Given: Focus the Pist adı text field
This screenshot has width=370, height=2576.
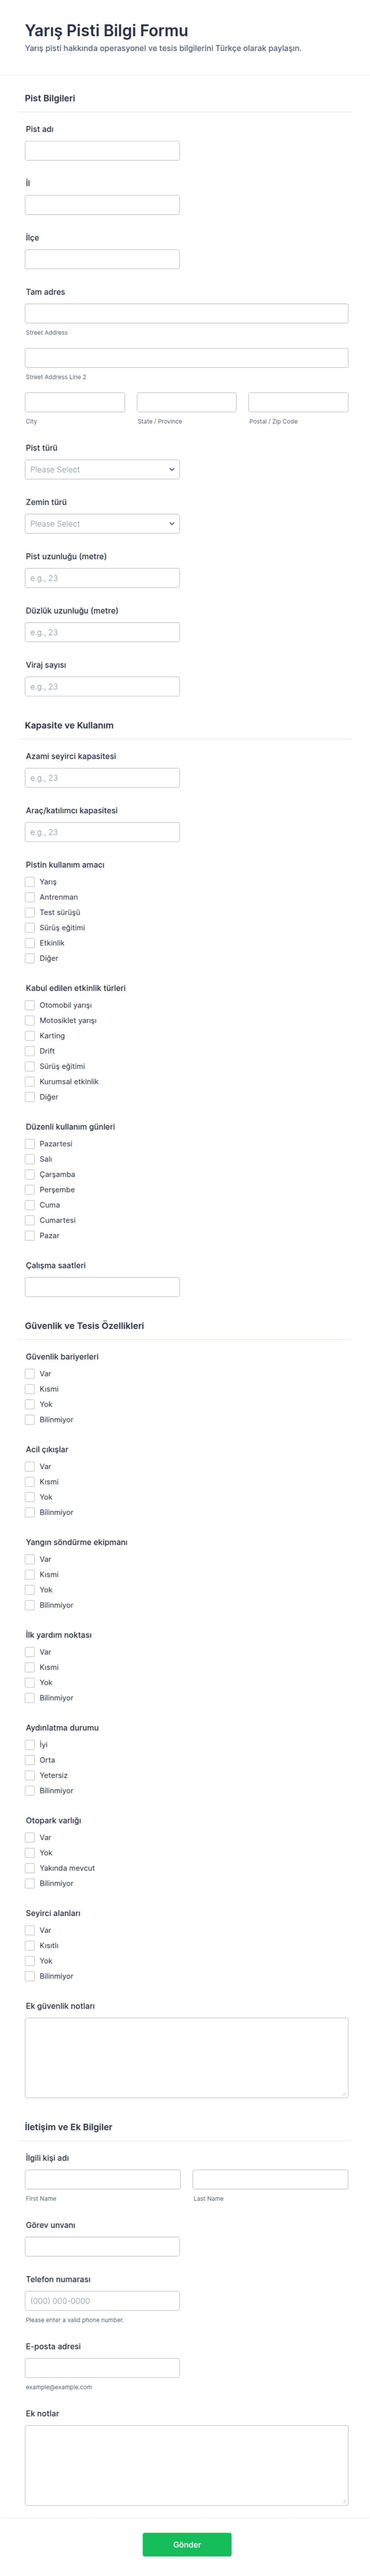Looking at the screenshot, I should [102, 150].
